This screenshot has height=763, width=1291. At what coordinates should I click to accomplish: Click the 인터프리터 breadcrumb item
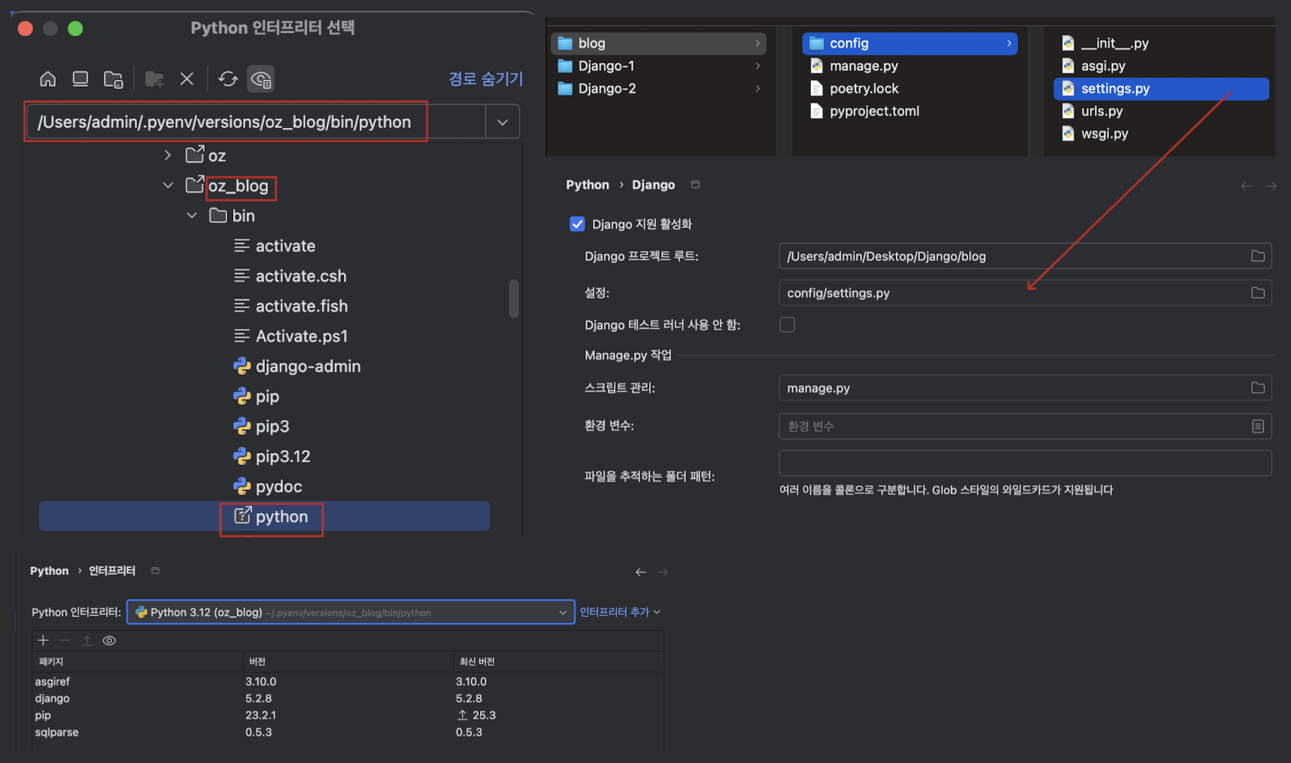click(112, 571)
